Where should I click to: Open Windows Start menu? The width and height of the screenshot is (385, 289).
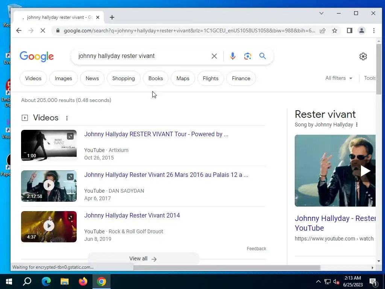pos(9,281)
